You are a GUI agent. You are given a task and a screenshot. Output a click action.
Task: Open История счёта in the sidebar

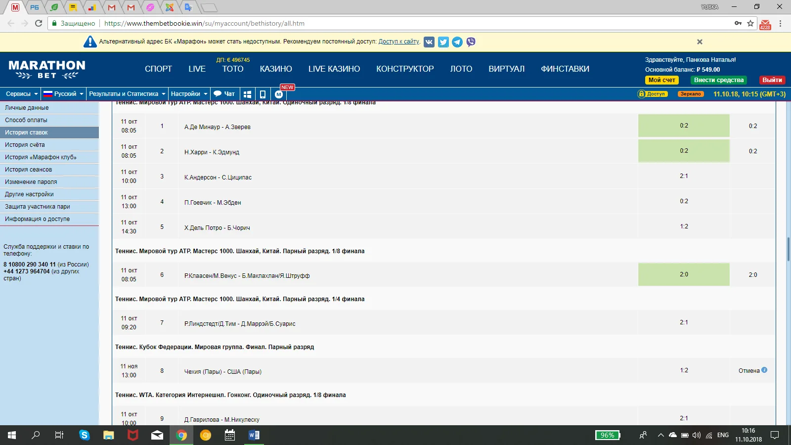click(x=49, y=145)
